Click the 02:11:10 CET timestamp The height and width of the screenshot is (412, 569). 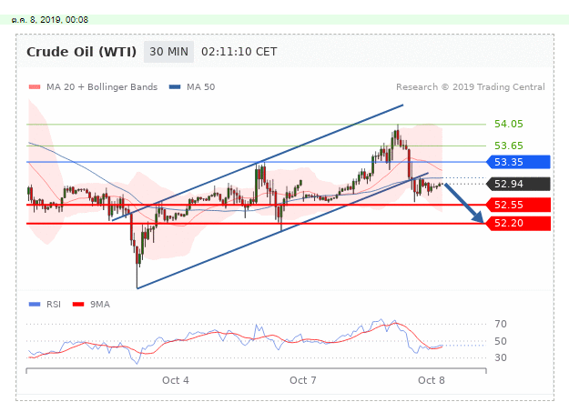pos(239,52)
